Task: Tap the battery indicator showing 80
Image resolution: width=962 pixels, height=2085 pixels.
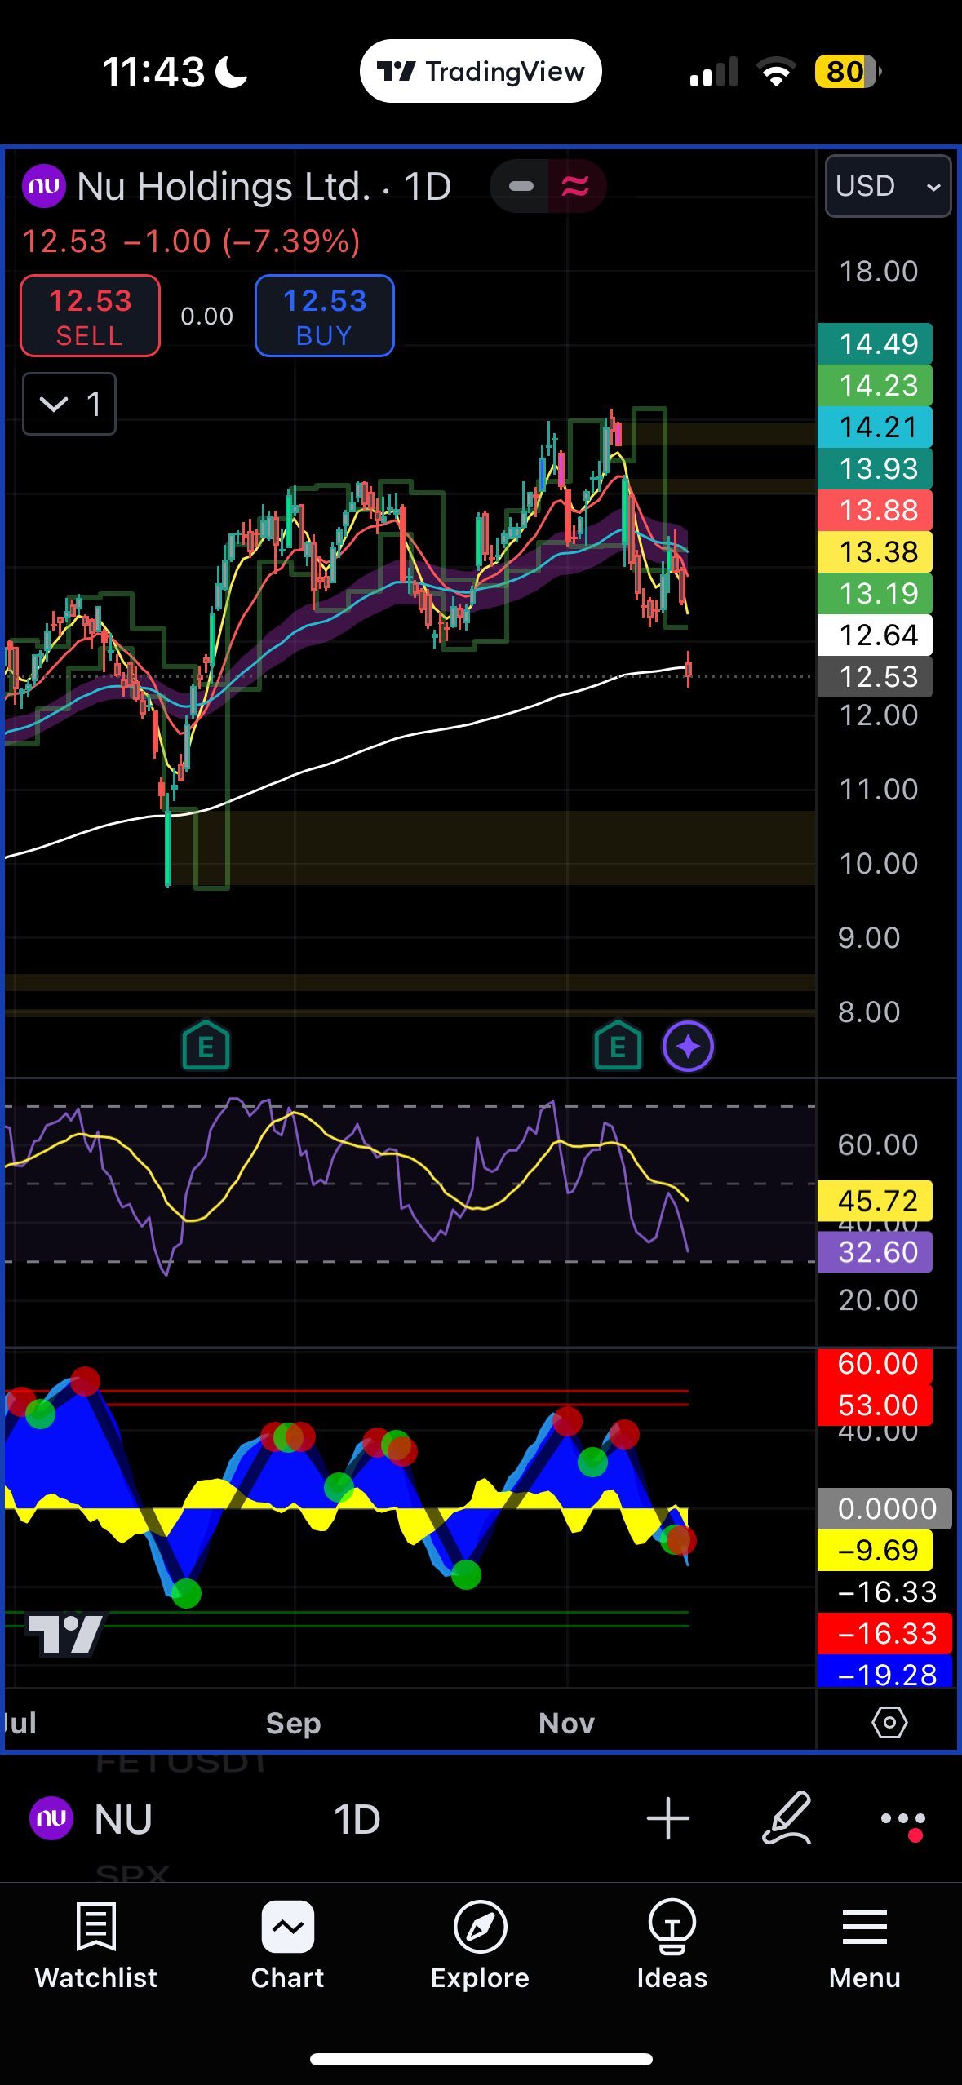Action: (849, 72)
